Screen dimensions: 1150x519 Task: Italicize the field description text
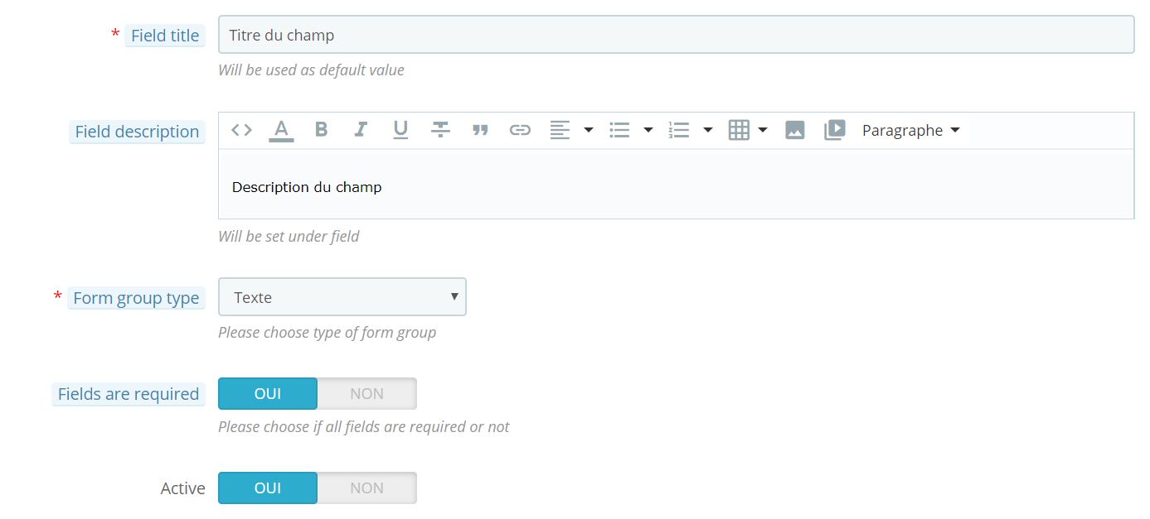(x=361, y=129)
